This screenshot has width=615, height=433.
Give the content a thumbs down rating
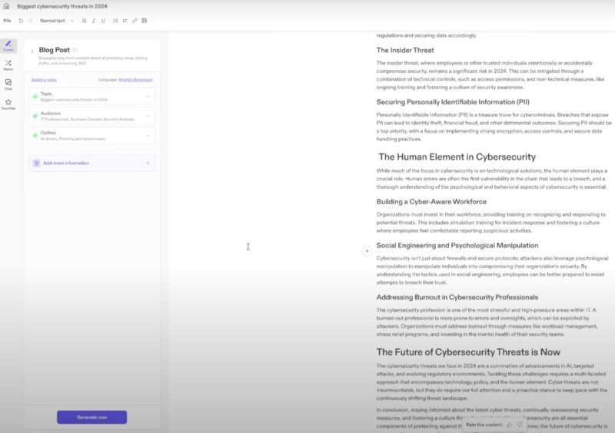click(x=520, y=424)
